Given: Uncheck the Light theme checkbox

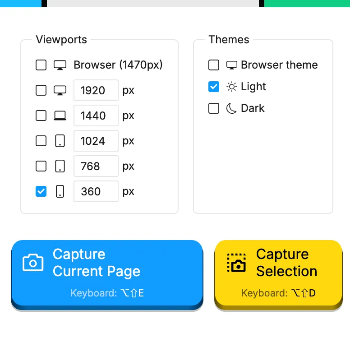Looking at the screenshot, I should coord(214,87).
